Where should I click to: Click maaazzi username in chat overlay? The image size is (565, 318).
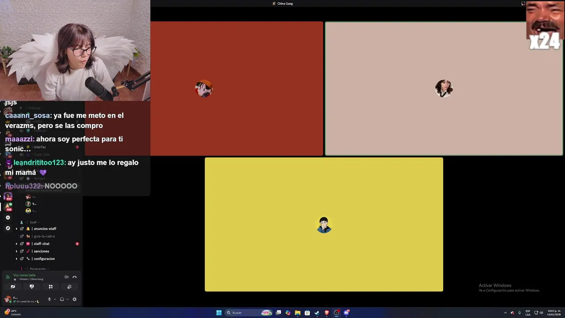(x=19, y=139)
